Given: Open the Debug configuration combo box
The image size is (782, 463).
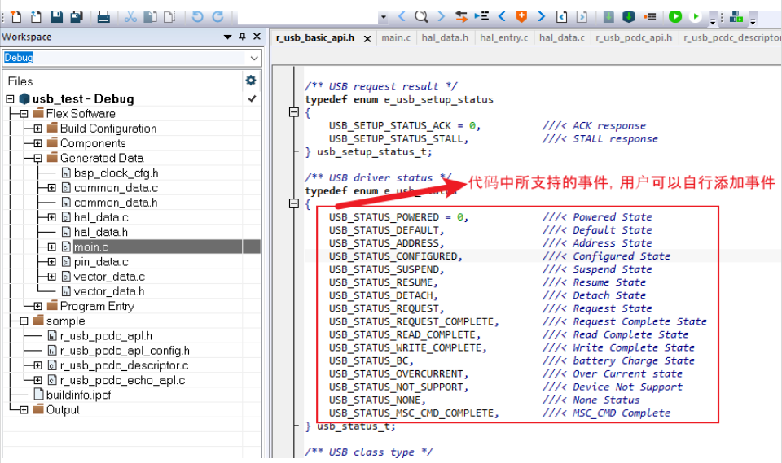Looking at the screenshot, I should click(x=132, y=58).
